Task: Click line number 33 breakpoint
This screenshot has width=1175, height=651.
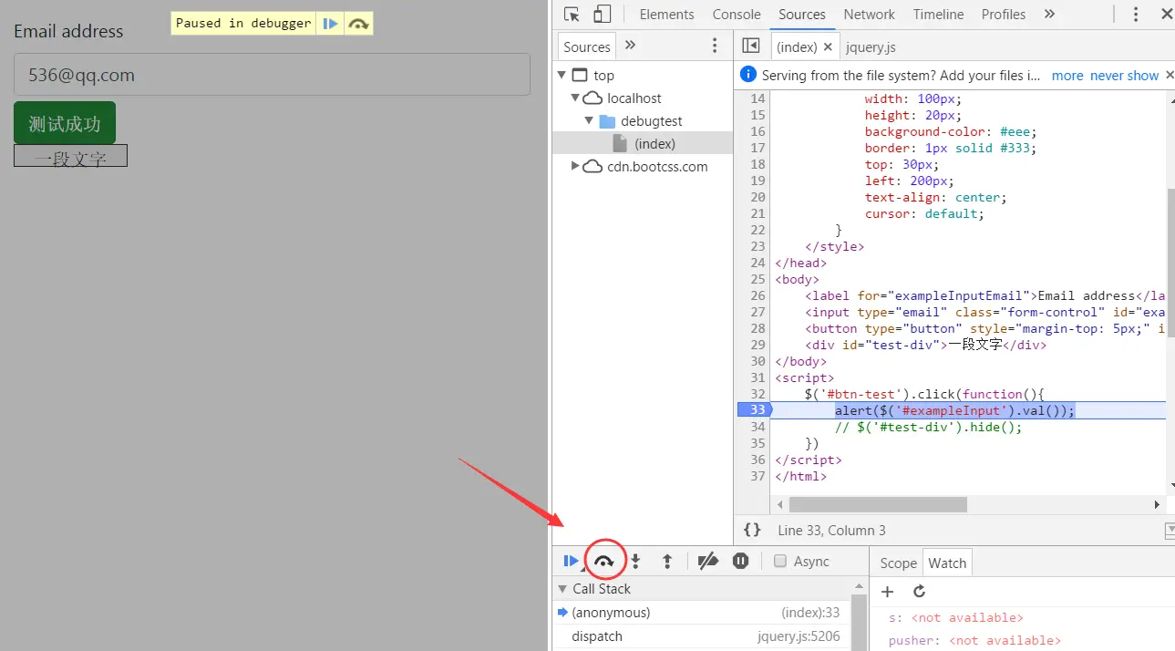Action: coord(755,410)
